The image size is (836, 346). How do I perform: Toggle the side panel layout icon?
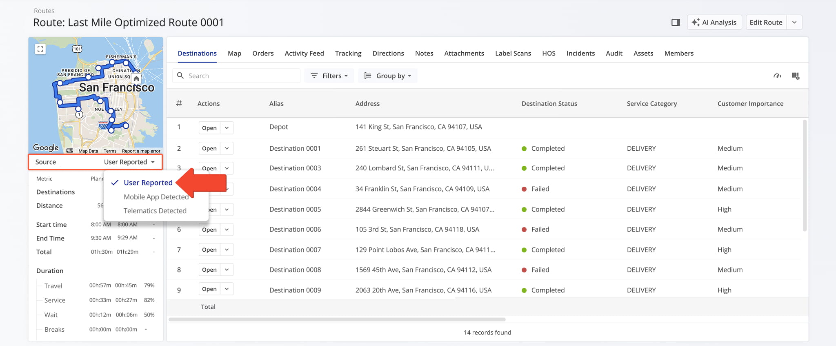[676, 22]
